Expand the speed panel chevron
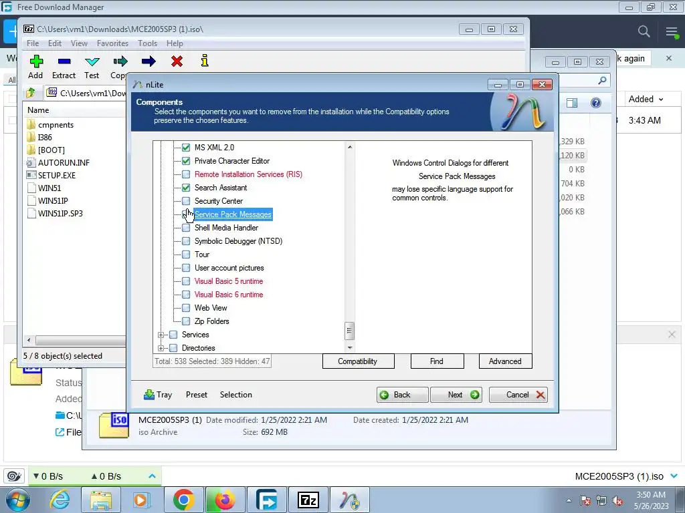The image size is (685, 513). (x=152, y=476)
